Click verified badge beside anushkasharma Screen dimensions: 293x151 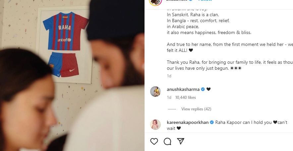coord(203,89)
